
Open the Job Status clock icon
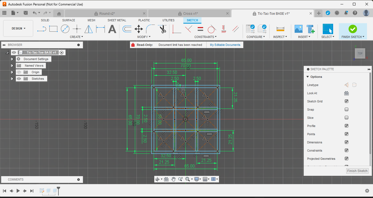337,13
